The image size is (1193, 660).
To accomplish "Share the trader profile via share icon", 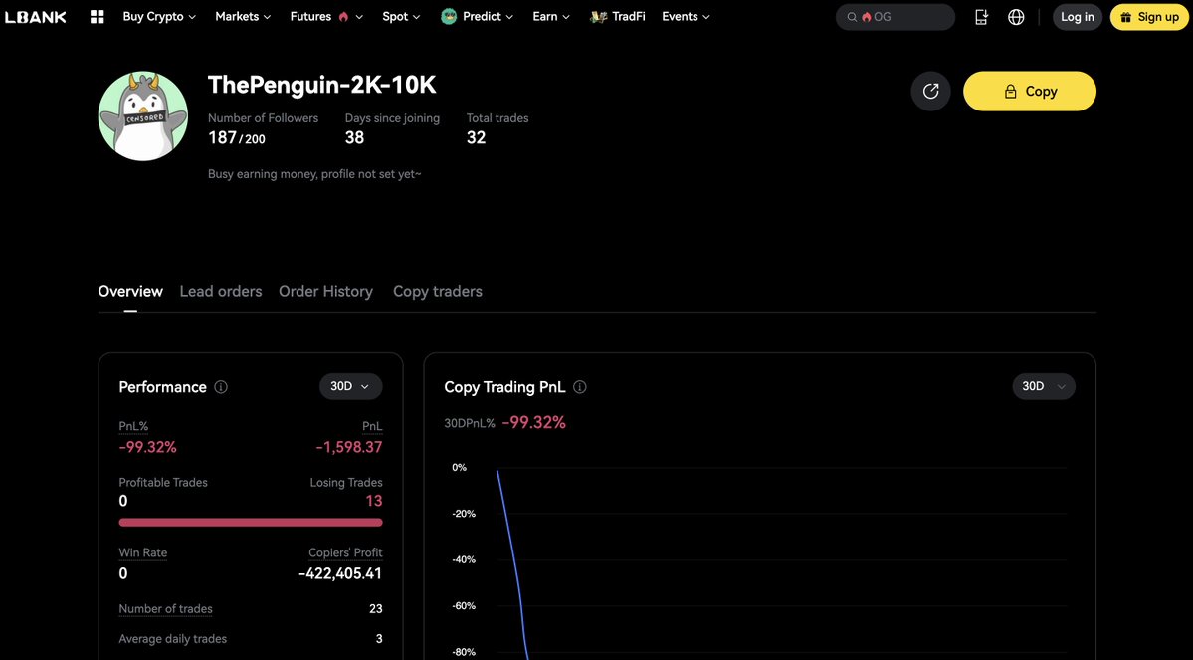I will point(930,92).
